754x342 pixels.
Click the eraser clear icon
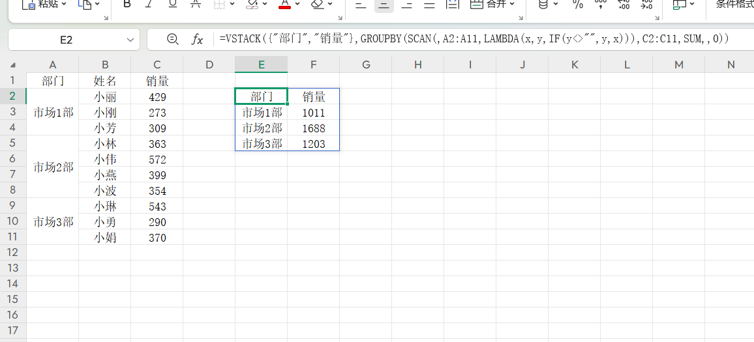pyautogui.click(x=318, y=5)
